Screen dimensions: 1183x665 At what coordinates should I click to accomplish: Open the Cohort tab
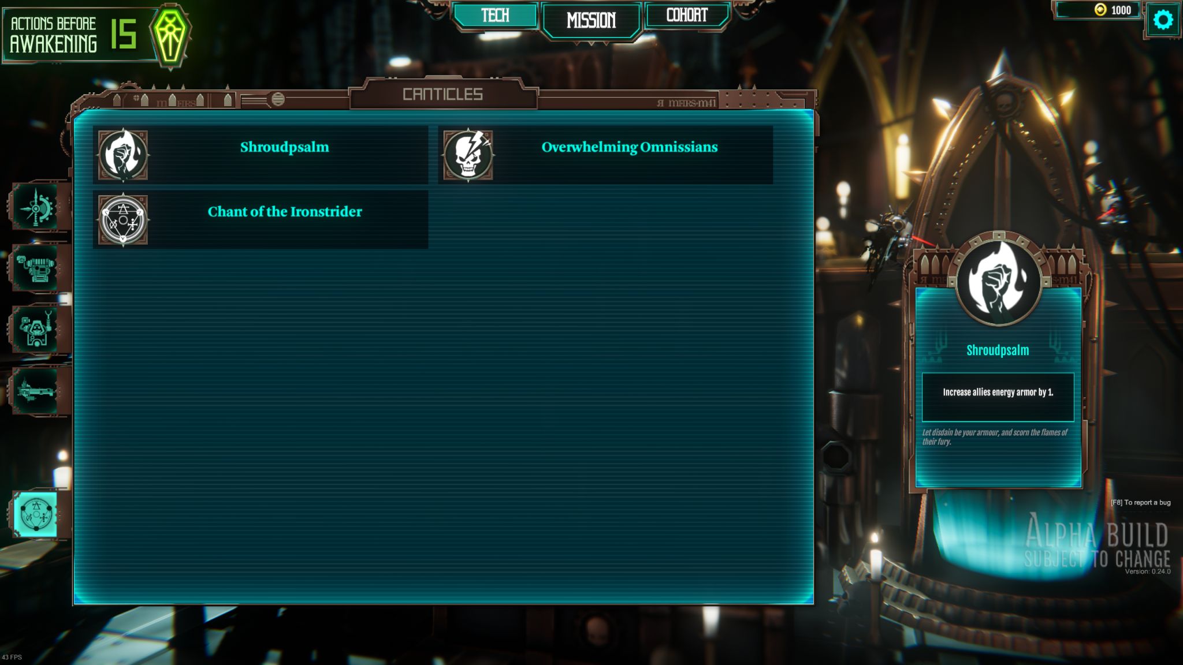click(x=687, y=15)
